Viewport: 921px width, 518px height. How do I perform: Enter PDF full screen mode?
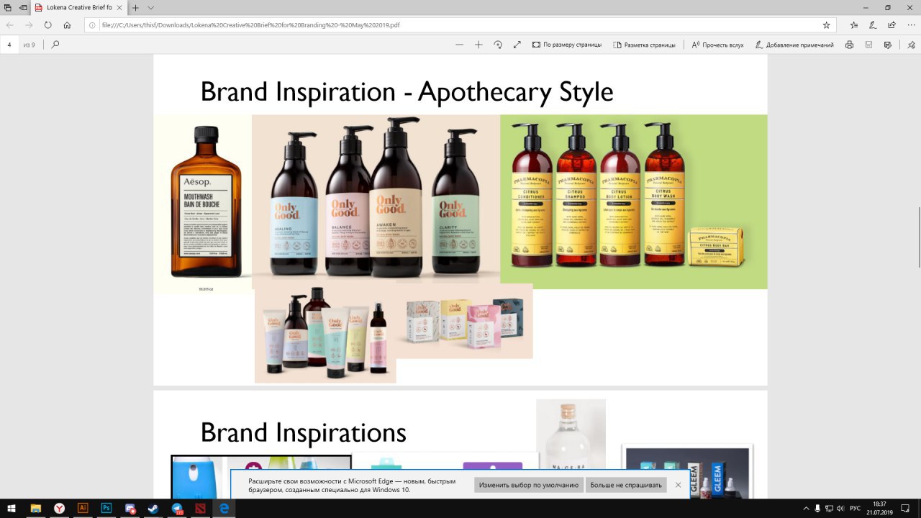pos(517,45)
